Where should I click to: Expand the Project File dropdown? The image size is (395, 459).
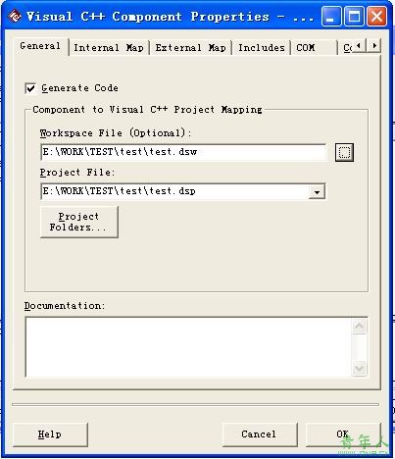[x=317, y=191]
